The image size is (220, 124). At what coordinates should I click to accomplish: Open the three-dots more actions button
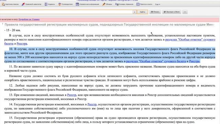click(x=185, y=12)
